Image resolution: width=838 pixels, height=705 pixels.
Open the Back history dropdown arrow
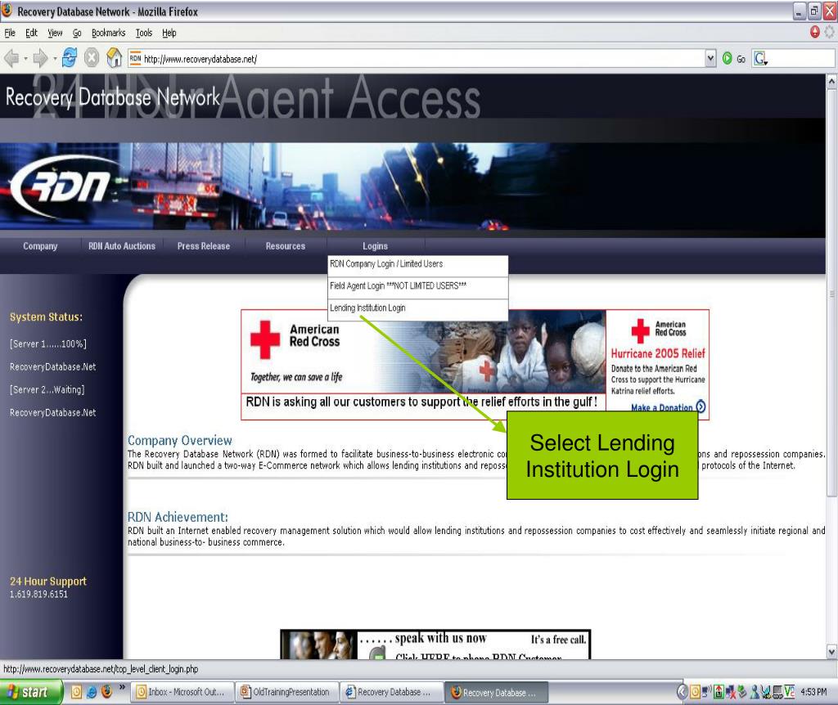pyautogui.click(x=25, y=59)
